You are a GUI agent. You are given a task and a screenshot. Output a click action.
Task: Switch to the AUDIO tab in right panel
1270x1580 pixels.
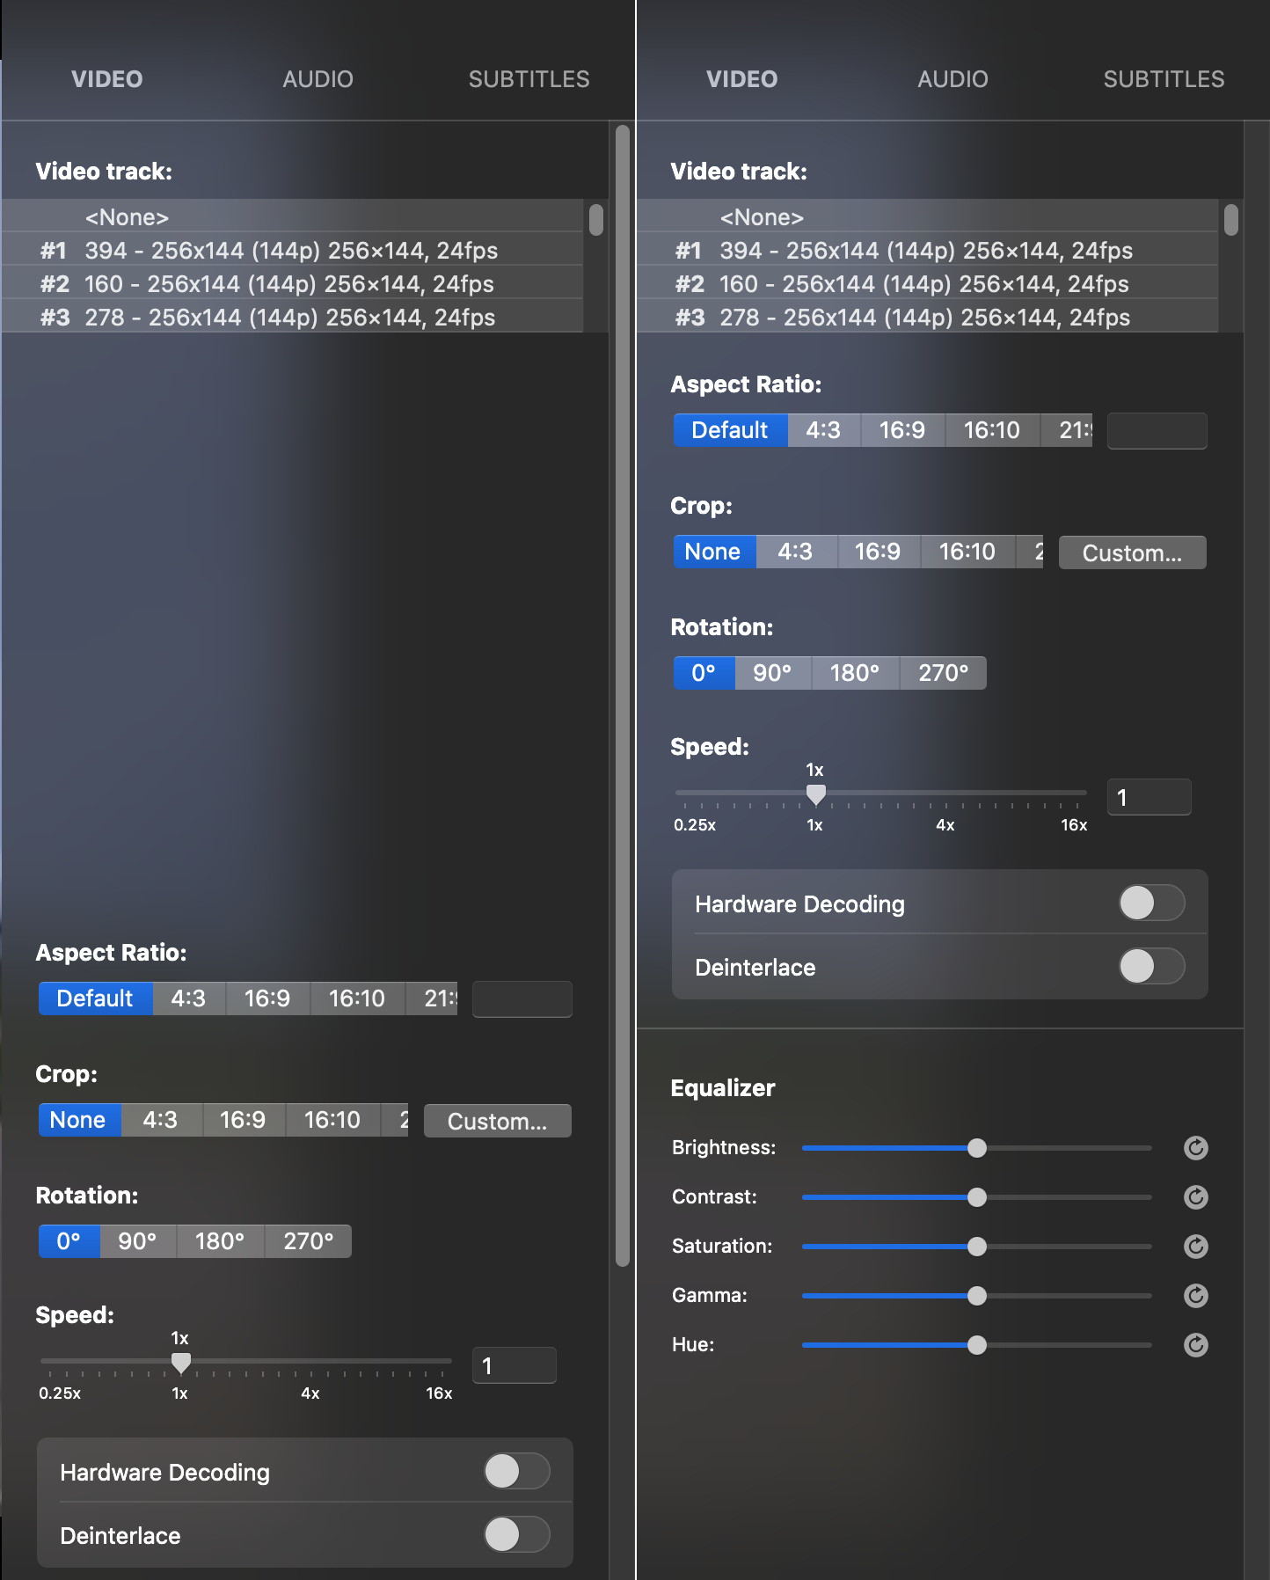point(952,79)
